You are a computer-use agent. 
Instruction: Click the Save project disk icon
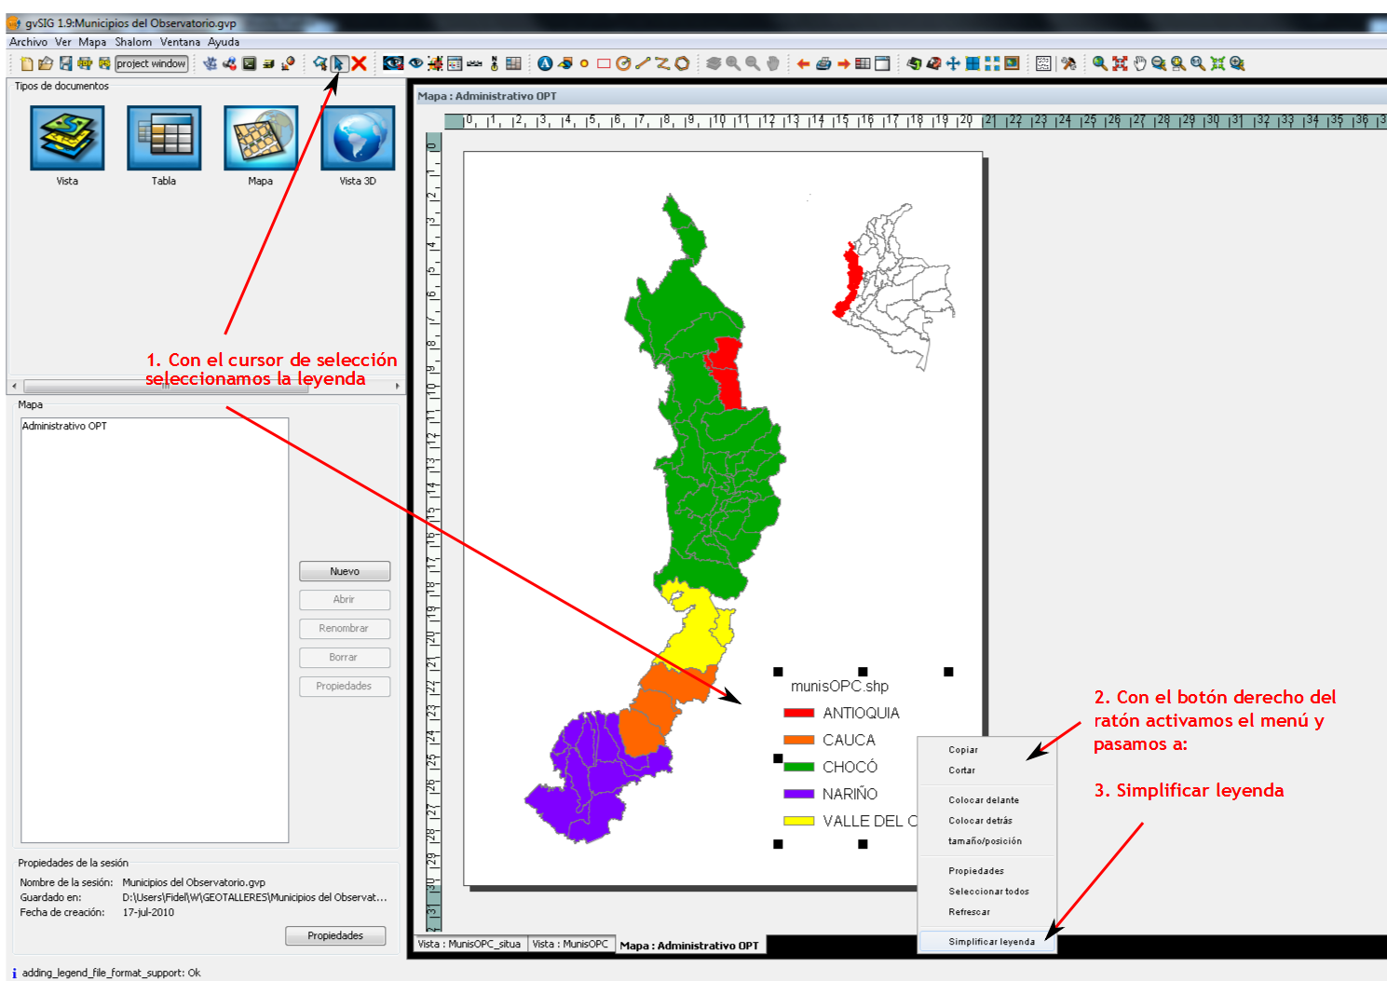coord(65,63)
